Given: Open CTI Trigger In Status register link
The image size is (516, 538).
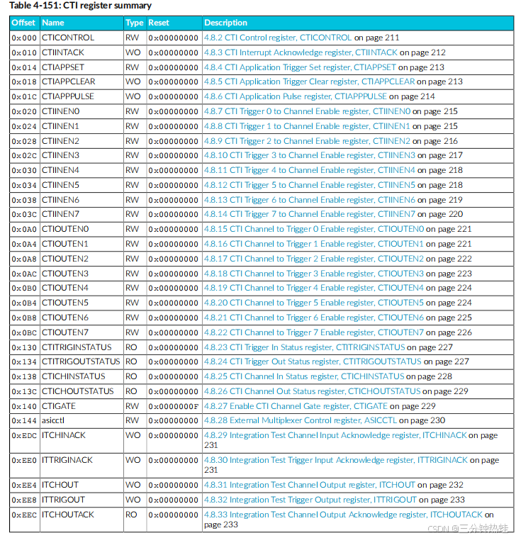Looking at the screenshot, I should (x=304, y=347).
